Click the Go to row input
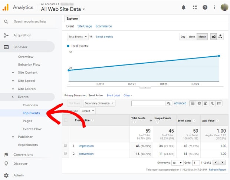The width and height of the screenshot is (230, 180). pos(196,163)
